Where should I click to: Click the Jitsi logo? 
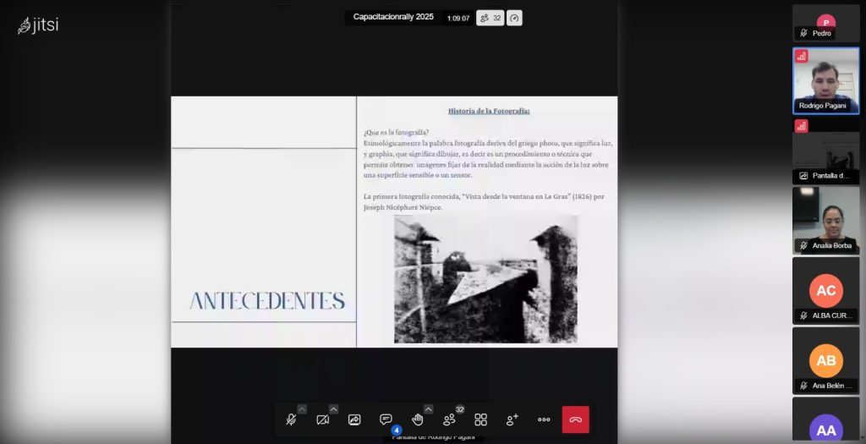(x=38, y=25)
